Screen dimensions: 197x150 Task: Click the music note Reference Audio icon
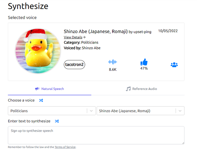click(x=128, y=89)
